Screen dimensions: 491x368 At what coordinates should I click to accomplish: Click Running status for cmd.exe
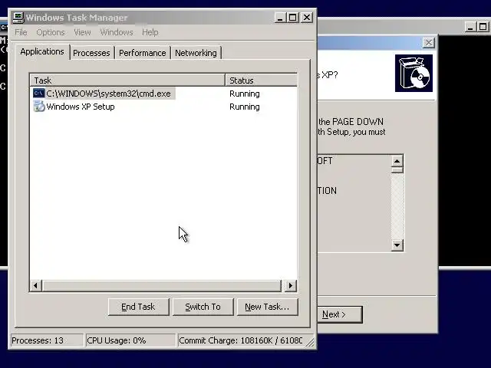(245, 94)
